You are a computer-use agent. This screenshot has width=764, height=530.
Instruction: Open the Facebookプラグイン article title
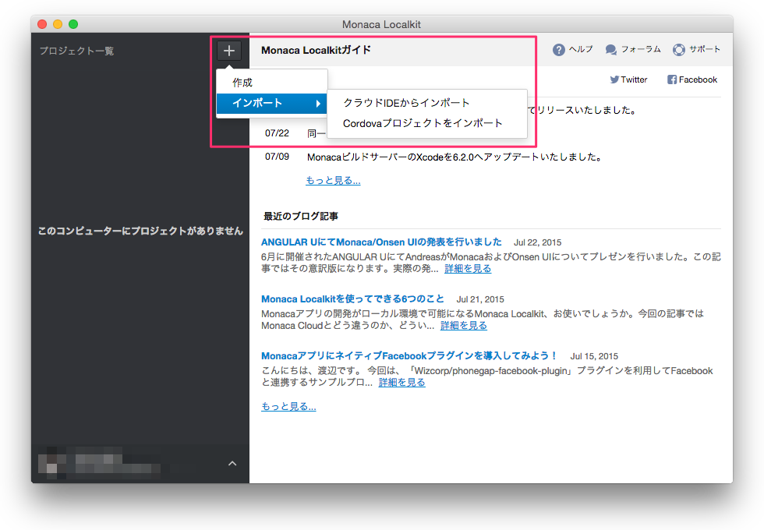409,356
